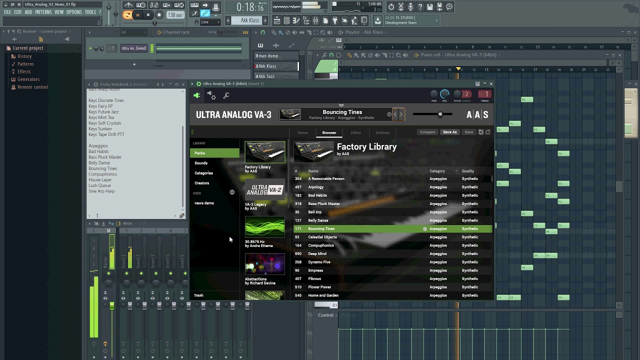Click the Save As button
The image size is (640, 360).
449,132
